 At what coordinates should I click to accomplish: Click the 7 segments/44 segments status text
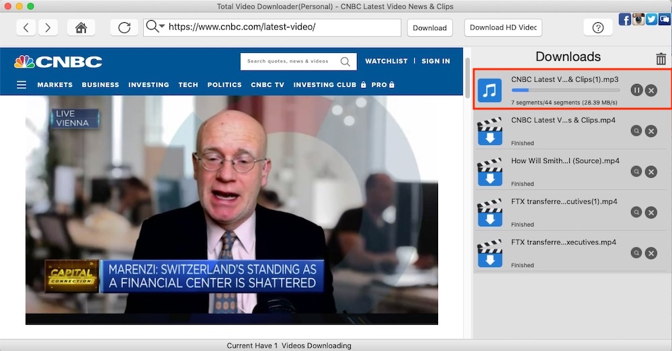click(564, 102)
